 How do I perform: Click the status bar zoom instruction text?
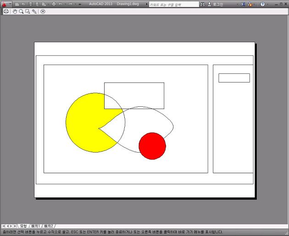[112, 232]
